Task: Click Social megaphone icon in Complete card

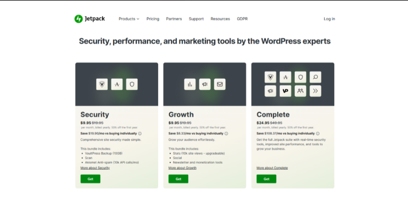Action: pos(270,91)
